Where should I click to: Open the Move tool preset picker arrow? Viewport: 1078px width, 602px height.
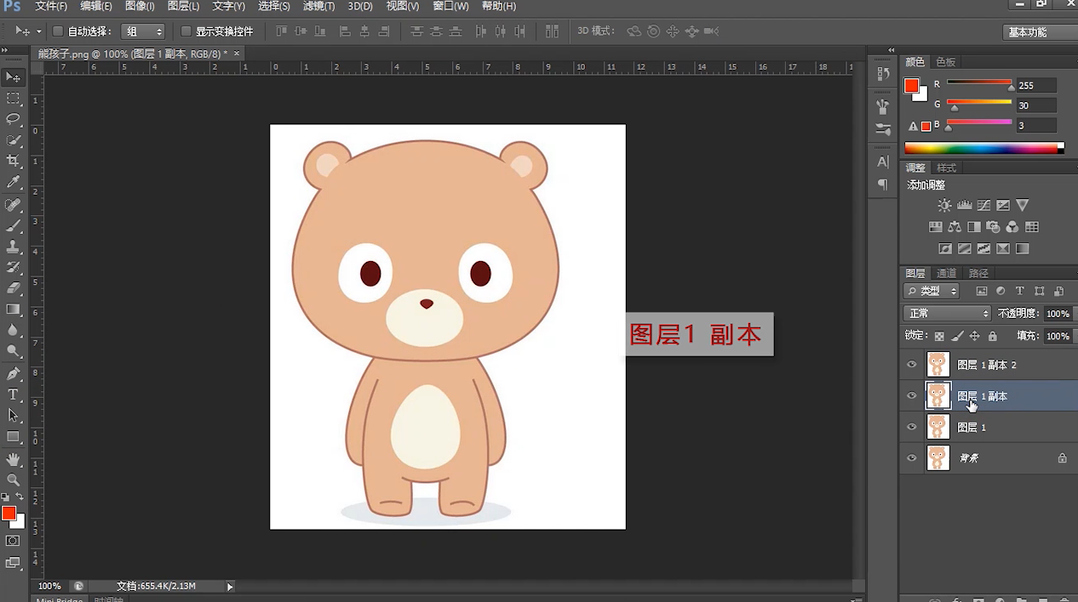point(39,32)
